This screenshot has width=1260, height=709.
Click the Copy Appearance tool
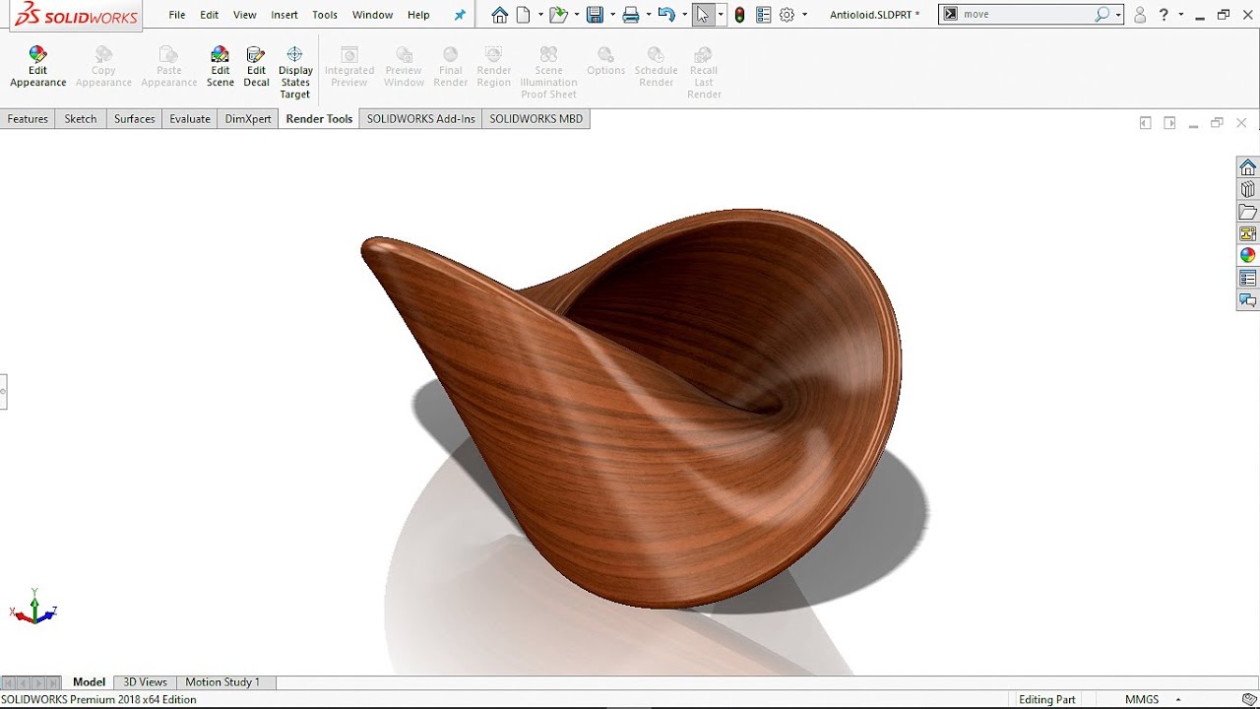pos(103,67)
